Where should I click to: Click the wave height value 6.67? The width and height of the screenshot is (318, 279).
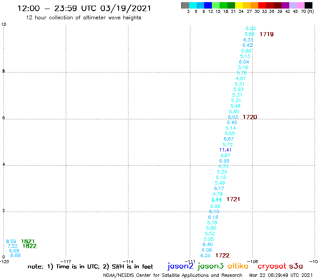coord(229,139)
